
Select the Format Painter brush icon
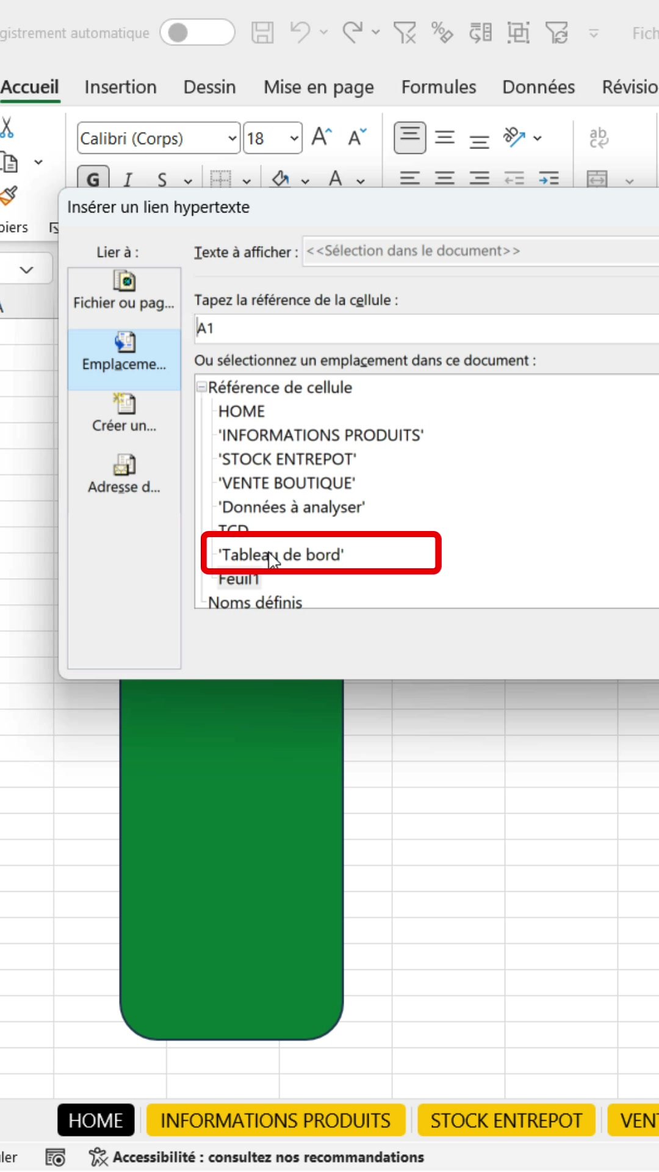(9, 196)
